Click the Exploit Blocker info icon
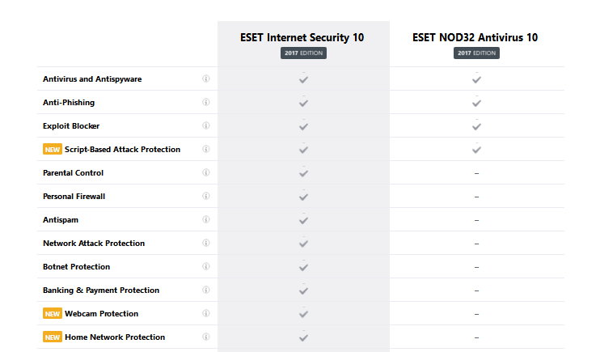600x352 pixels. point(205,125)
